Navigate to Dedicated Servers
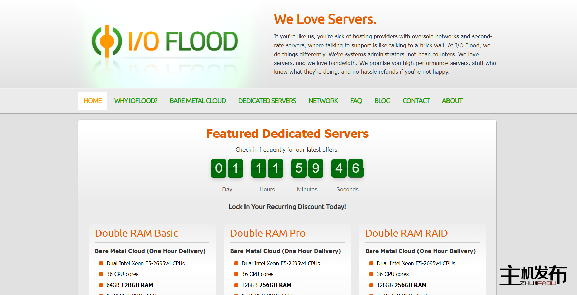 [x=267, y=101]
